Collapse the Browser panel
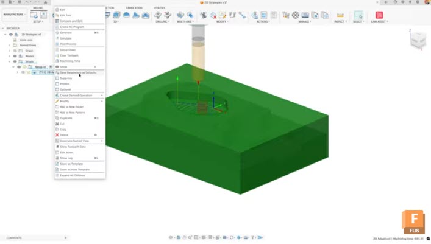431x244 pixels. pos(3,28)
